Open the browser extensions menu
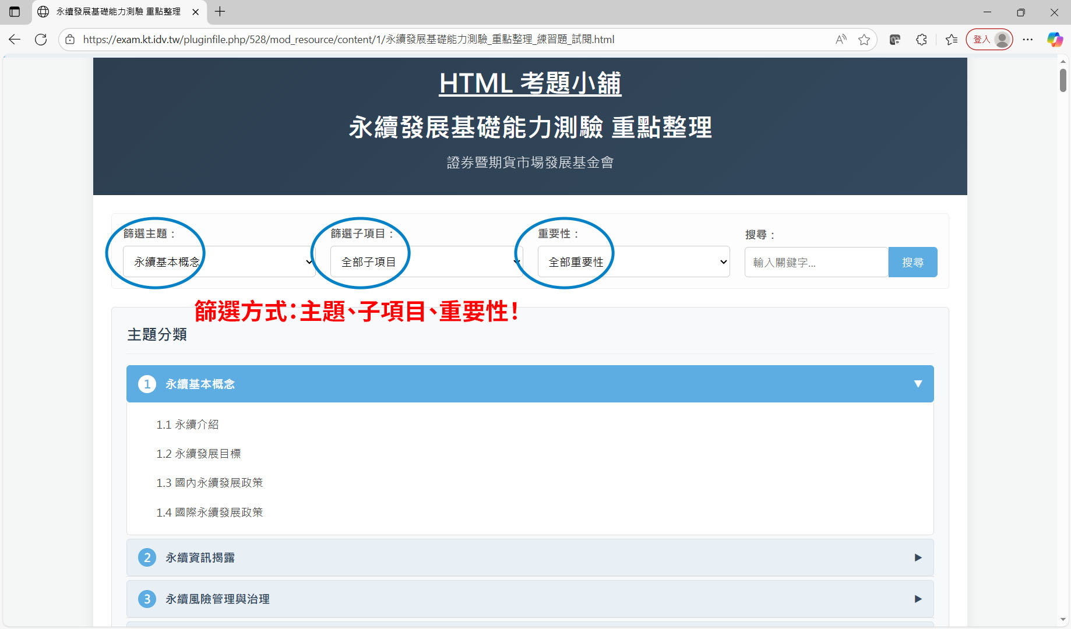 click(x=921, y=39)
